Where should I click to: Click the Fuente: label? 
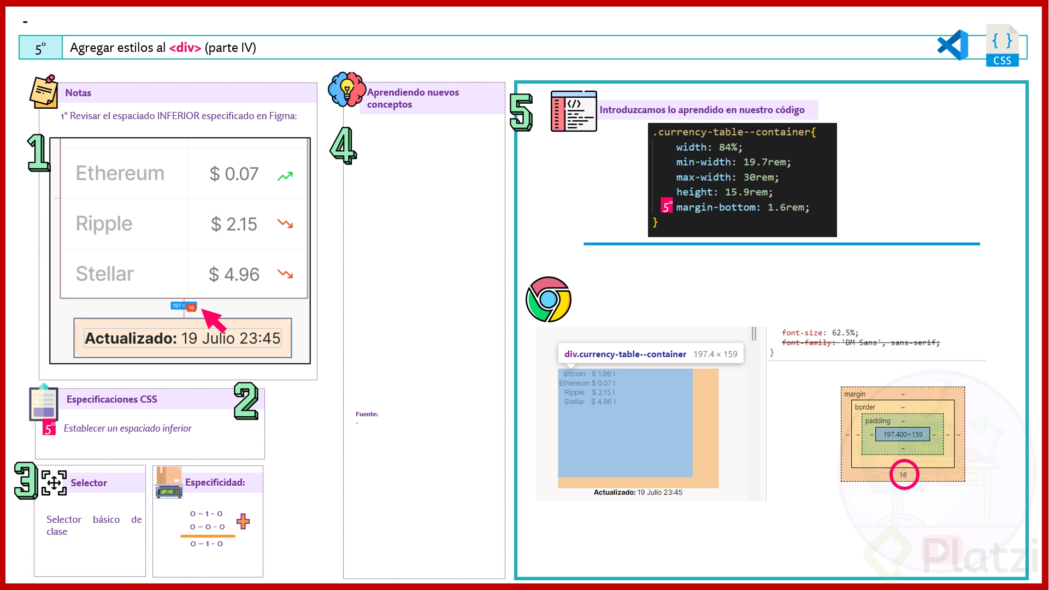(367, 414)
